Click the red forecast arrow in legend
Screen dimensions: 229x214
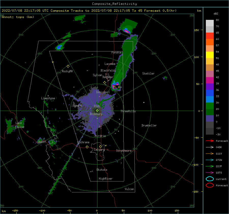[x=210, y=141]
